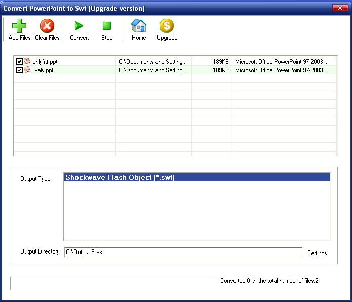Click the red Clear Files icon
This screenshot has width=352, height=302.
(47, 26)
